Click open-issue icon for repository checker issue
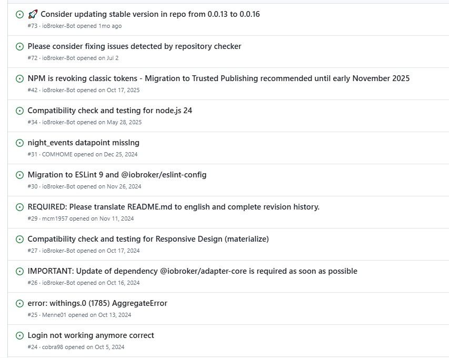 [19, 46]
